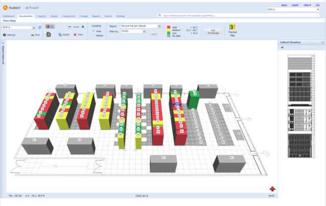Click the cabinet elevation rack thumbnail
Viewport: 326px width, 206px height.
(x=301, y=107)
